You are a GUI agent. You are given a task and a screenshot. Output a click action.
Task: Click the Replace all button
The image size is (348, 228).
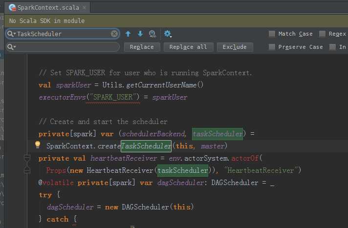pyautogui.click(x=188, y=47)
